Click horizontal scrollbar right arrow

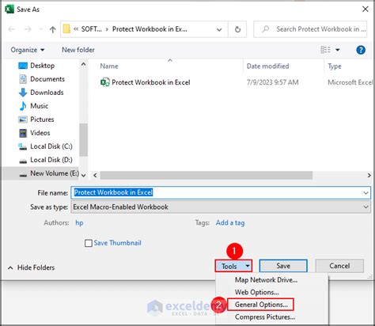(x=369, y=175)
